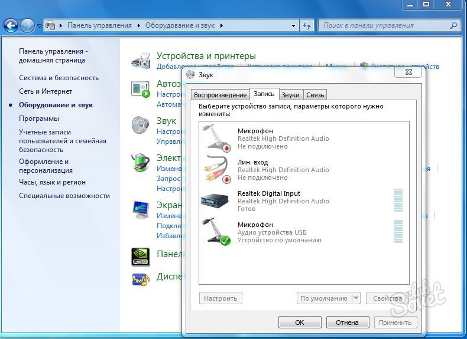Click the default USB Микрофон icon with checkmark

tap(216, 232)
